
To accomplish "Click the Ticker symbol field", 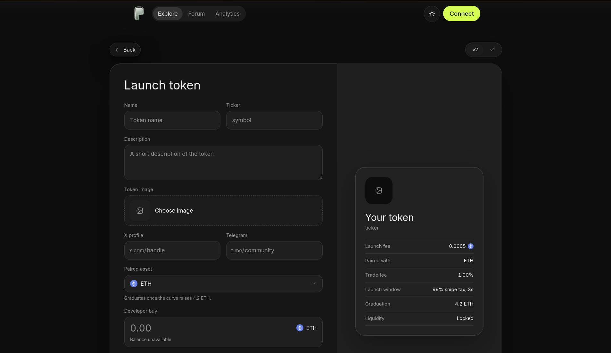I will click(274, 120).
